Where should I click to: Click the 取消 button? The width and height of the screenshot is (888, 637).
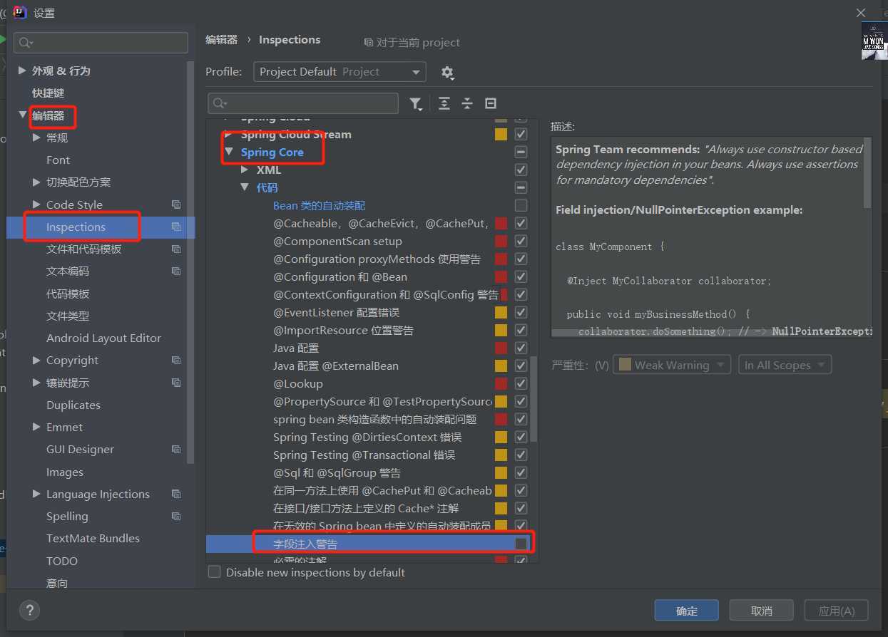[762, 611]
